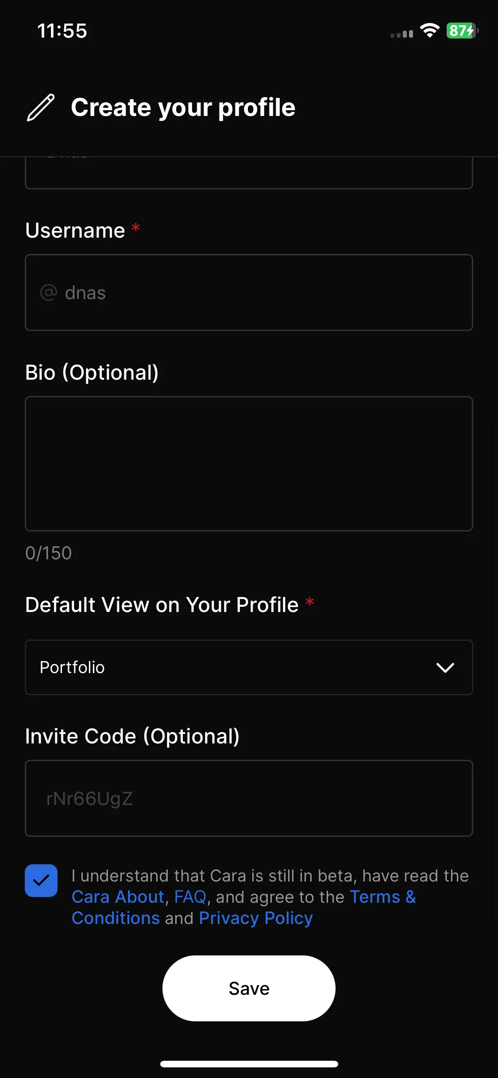The image size is (498, 1078).
Task: Focus the Invite Code input field
Action: pyautogui.click(x=249, y=798)
